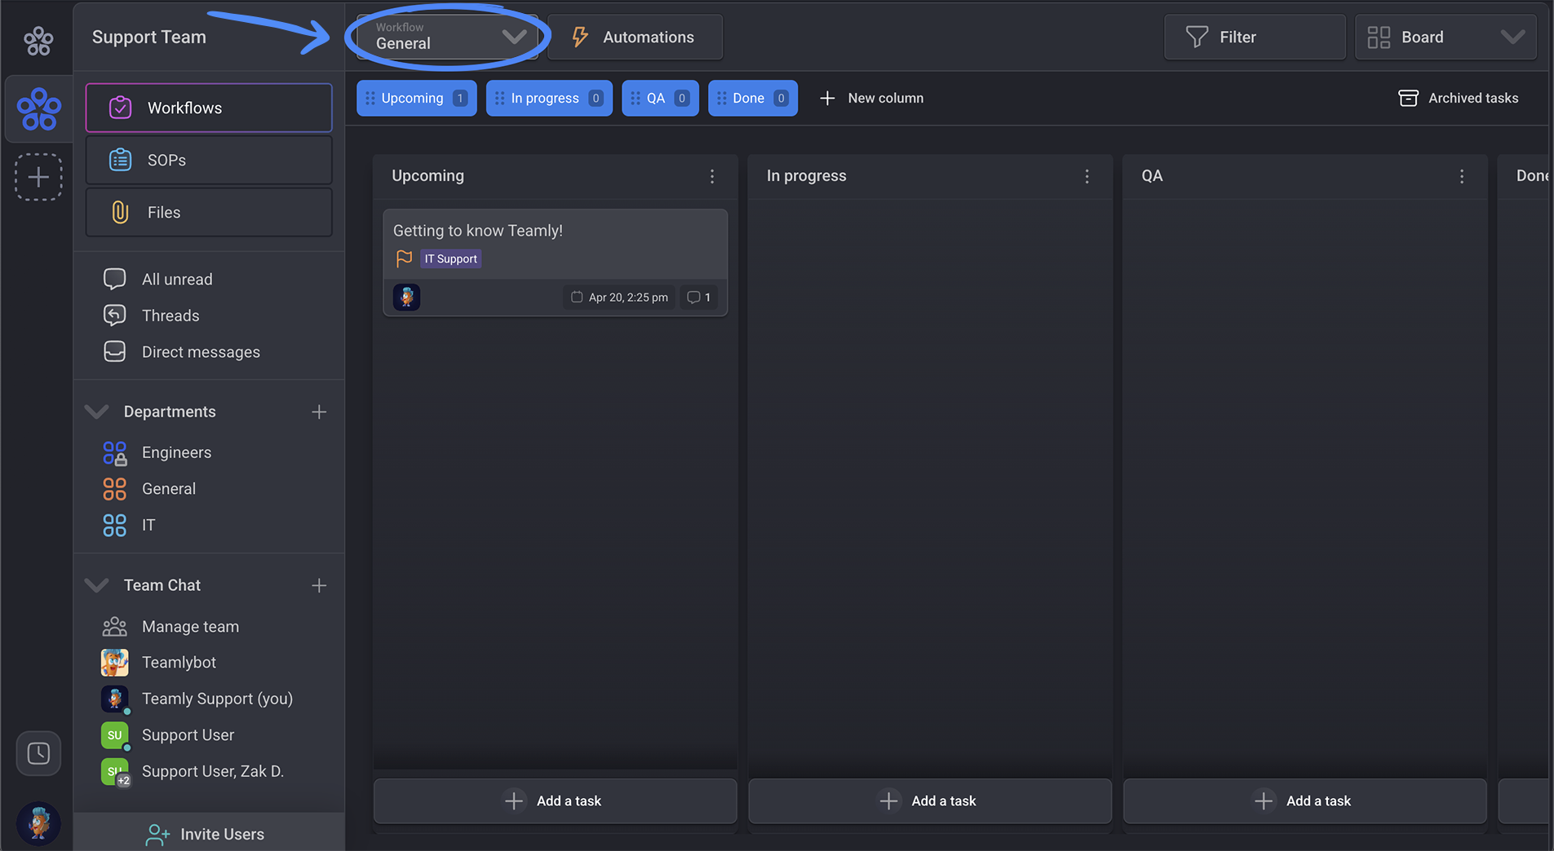Open QA column options menu
Viewport: 1554px width, 851px height.
point(1462,176)
